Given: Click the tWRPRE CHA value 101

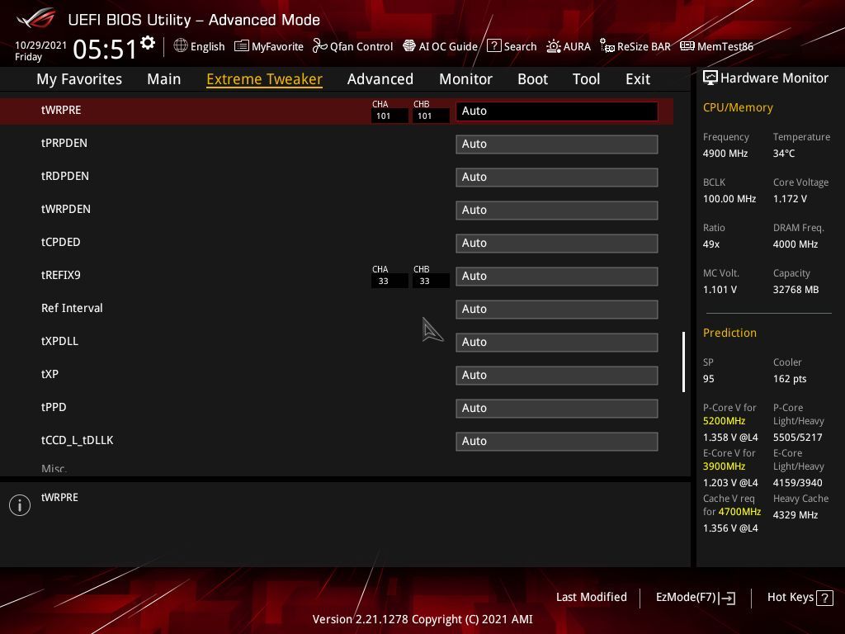Looking at the screenshot, I should coord(389,116).
